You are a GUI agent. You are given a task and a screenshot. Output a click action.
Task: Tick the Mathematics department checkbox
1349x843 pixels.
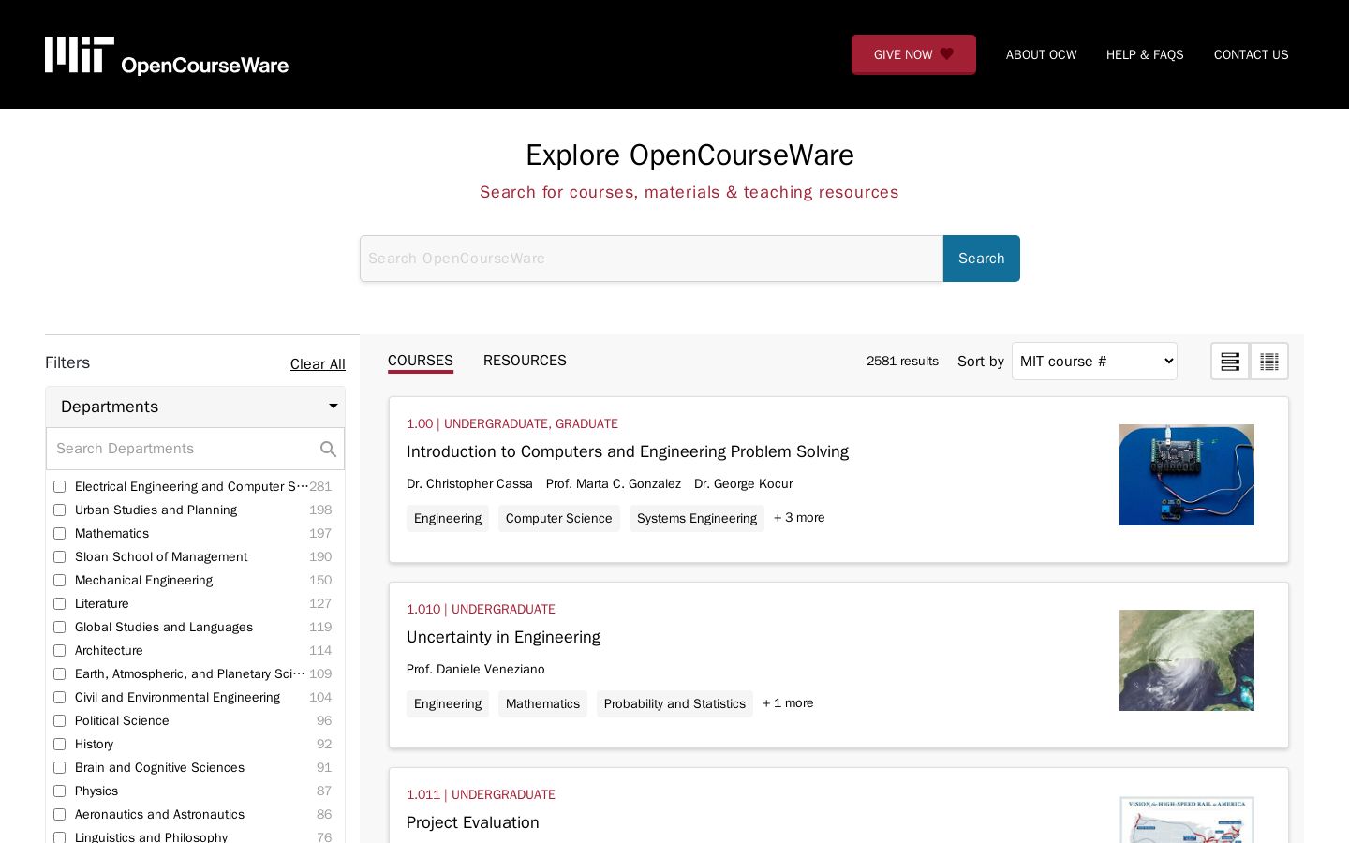pyautogui.click(x=59, y=534)
